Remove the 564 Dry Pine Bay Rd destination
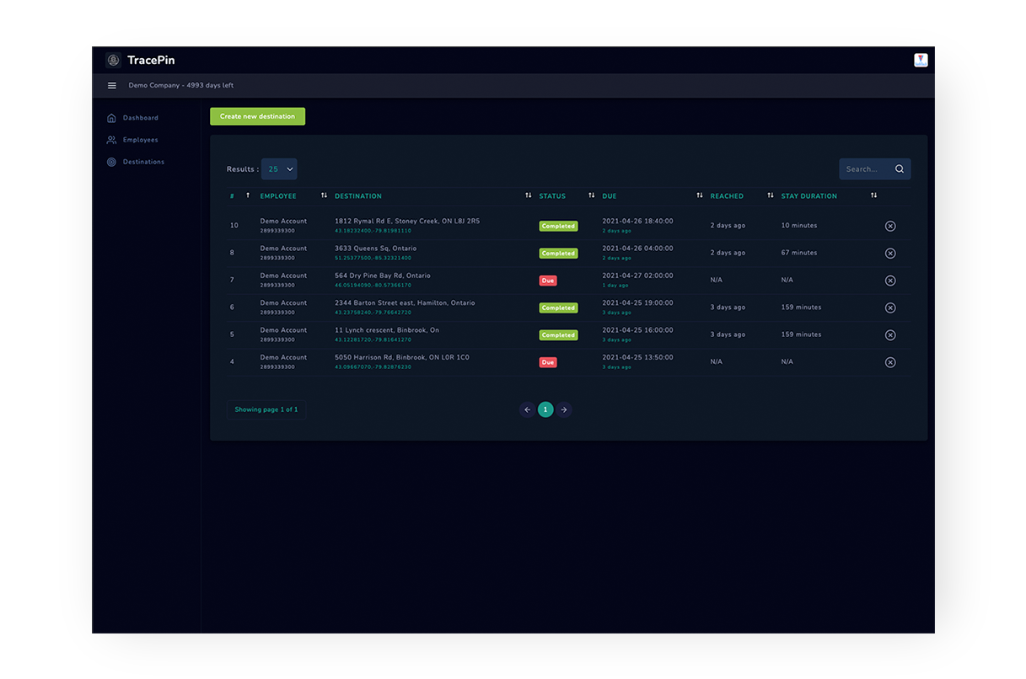The height and width of the screenshot is (679, 1026). coord(889,281)
